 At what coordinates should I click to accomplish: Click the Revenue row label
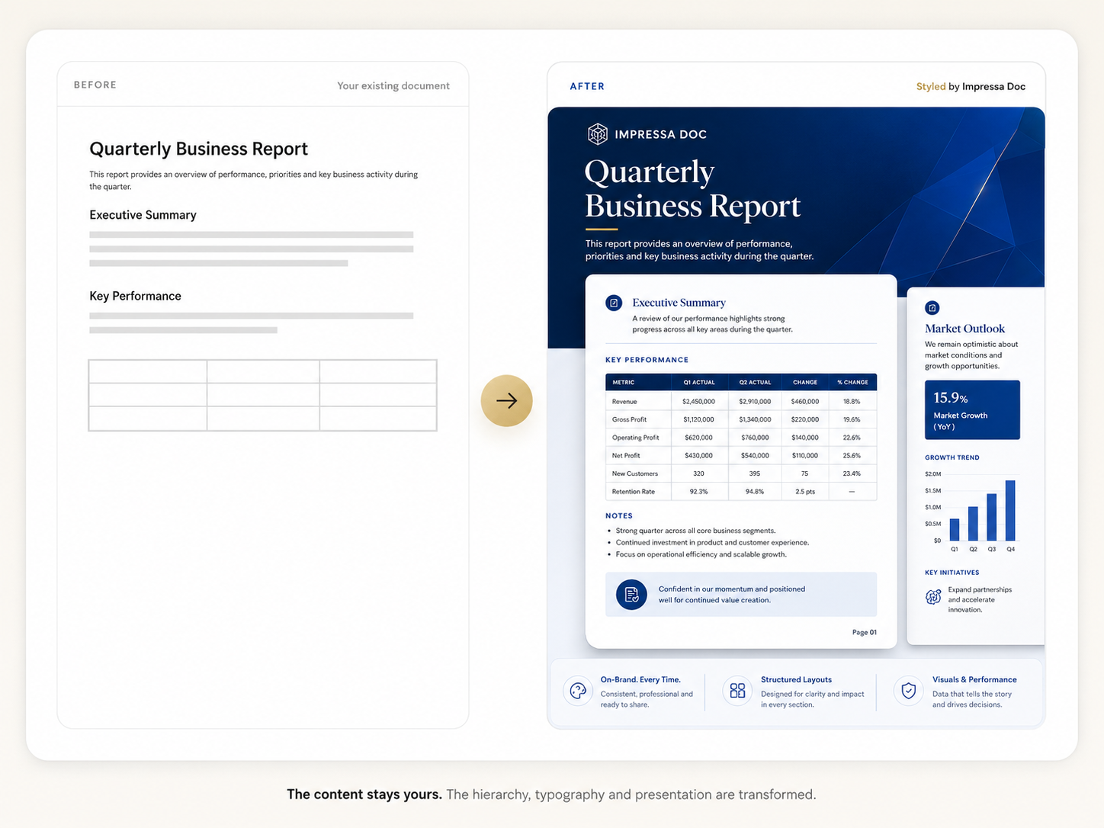624,401
